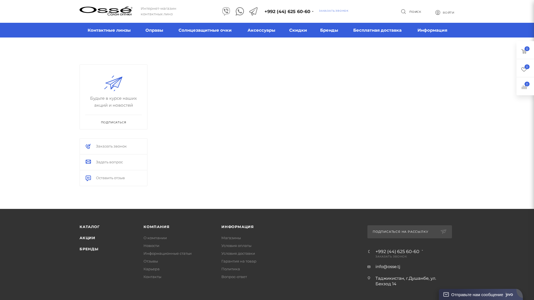Click Подписаться на рассылку footer field
This screenshot has height=300, width=534.
click(x=409, y=232)
